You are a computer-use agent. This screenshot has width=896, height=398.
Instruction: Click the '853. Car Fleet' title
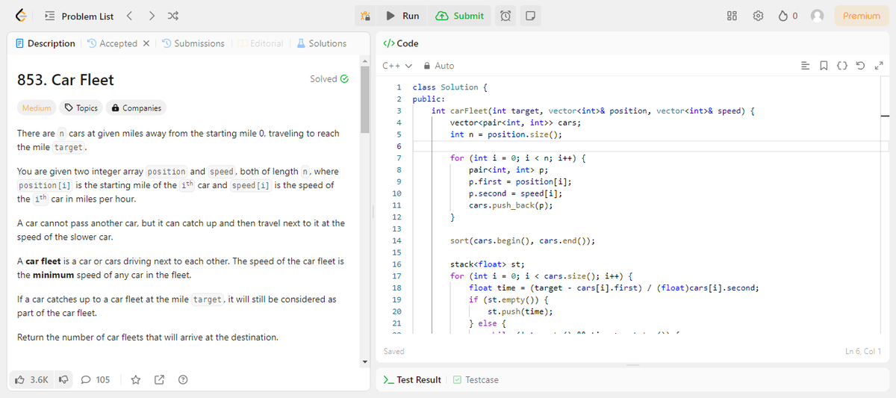(x=66, y=79)
